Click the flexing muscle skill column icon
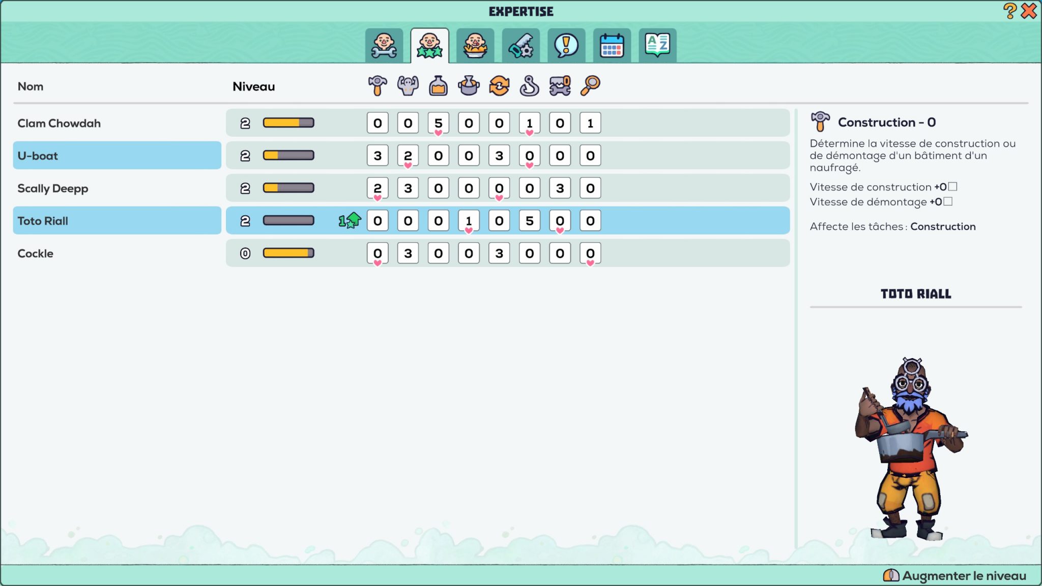The width and height of the screenshot is (1042, 586). click(408, 86)
